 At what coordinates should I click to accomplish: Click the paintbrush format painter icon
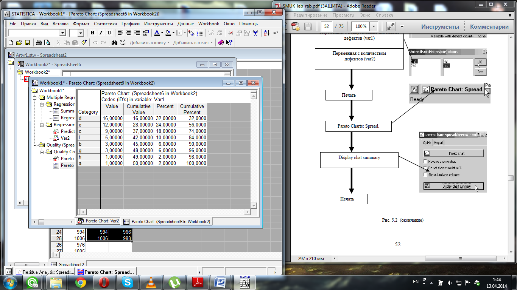click(x=84, y=43)
